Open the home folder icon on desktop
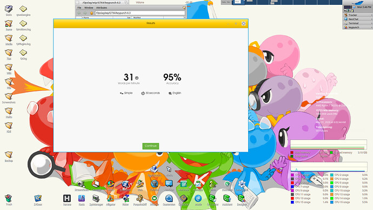The image size is (373, 210). [x=9, y=24]
